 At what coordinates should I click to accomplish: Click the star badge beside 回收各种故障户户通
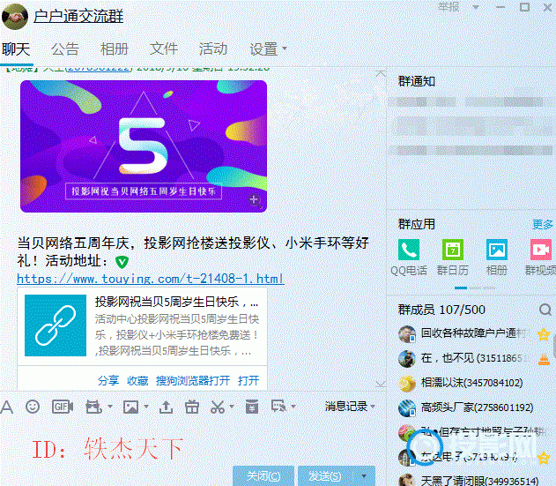(x=544, y=334)
